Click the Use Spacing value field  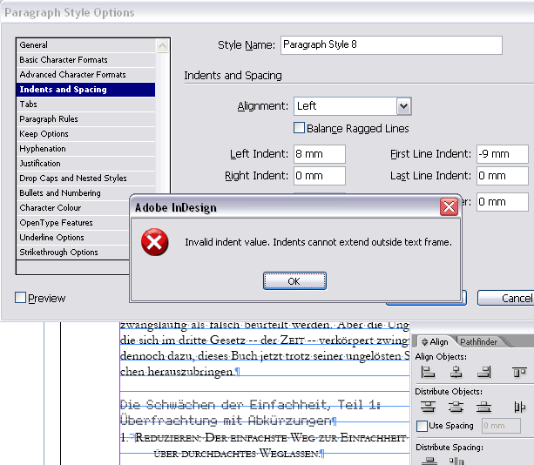click(x=501, y=426)
